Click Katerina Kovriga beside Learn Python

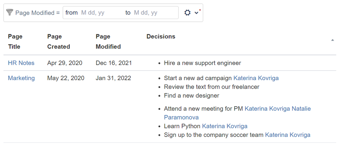225,126
